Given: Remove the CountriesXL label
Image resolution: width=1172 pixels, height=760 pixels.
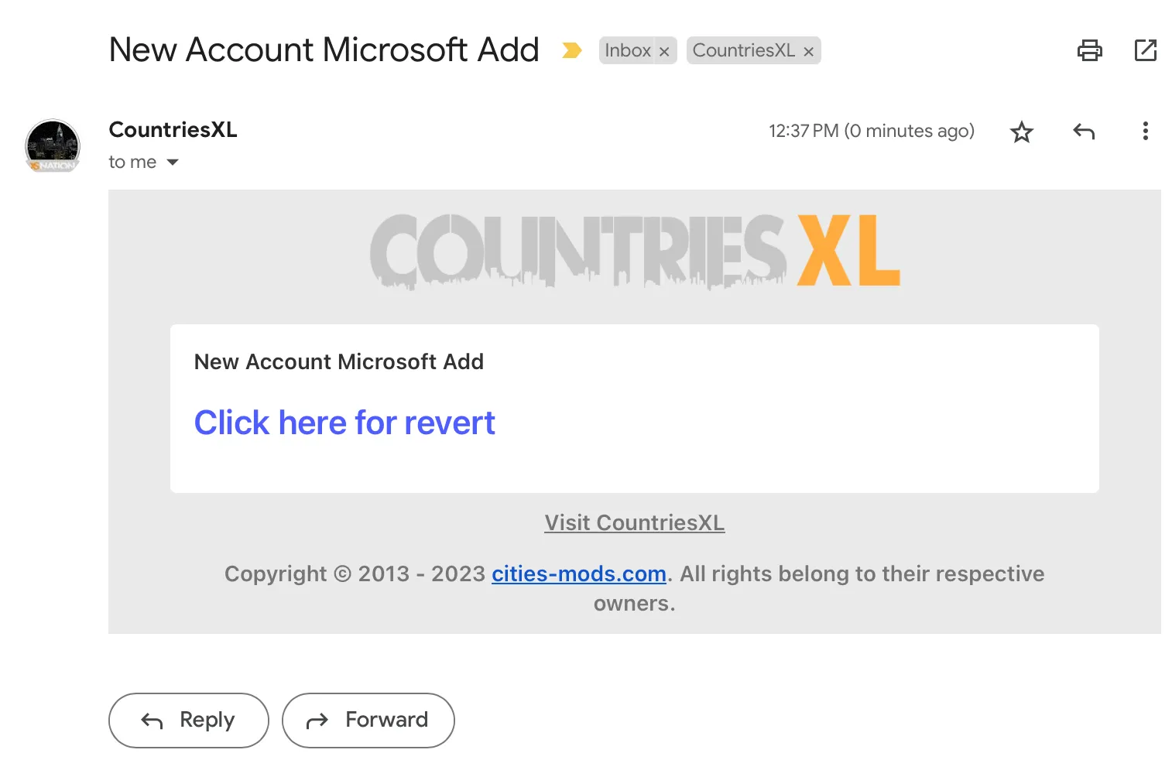Looking at the screenshot, I should pos(808,52).
